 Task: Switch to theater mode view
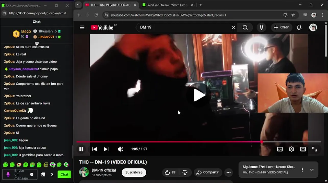click(303, 149)
